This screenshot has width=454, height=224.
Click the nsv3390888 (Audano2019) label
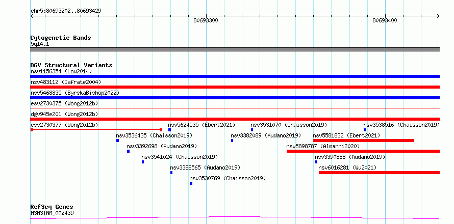350,157
